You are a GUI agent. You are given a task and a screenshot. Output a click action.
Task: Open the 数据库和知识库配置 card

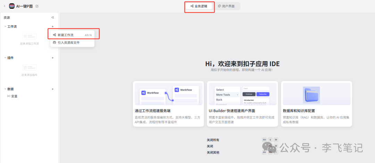tap(316, 104)
